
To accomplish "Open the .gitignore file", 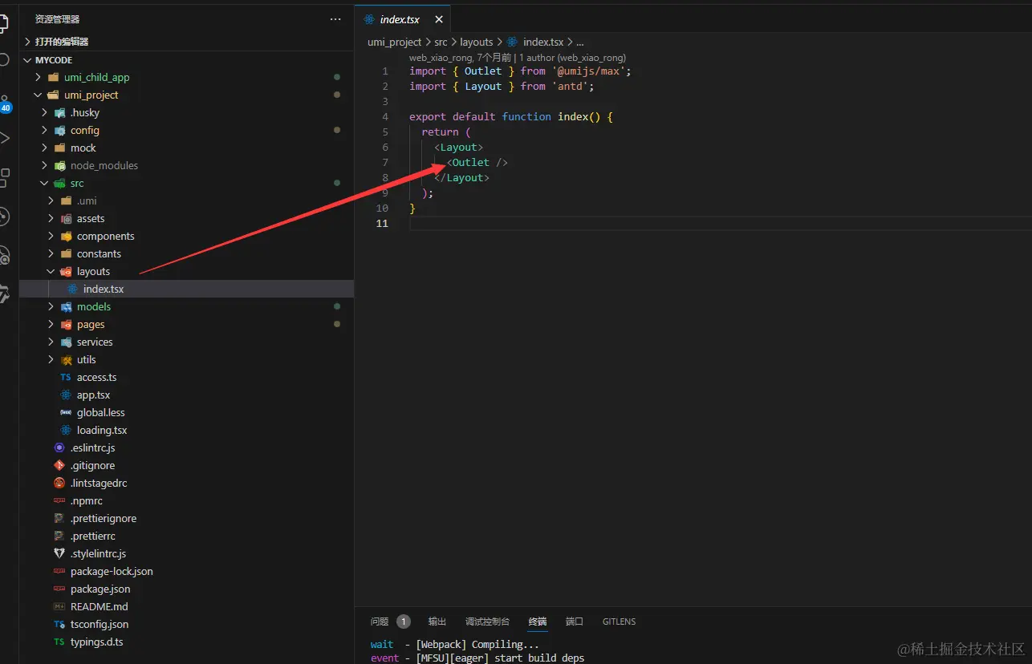I will click(x=186, y=466).
